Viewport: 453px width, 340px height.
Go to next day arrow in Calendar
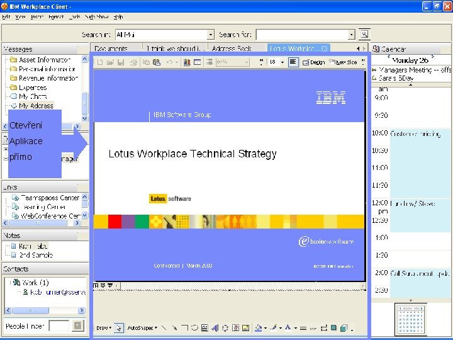432,56
